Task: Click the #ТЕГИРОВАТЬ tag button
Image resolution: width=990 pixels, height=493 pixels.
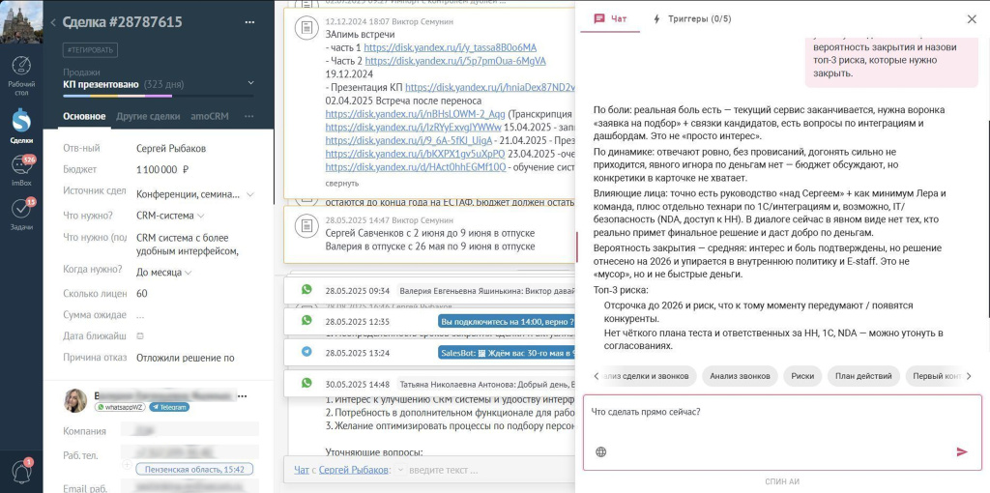Action: tap(90, 50)
